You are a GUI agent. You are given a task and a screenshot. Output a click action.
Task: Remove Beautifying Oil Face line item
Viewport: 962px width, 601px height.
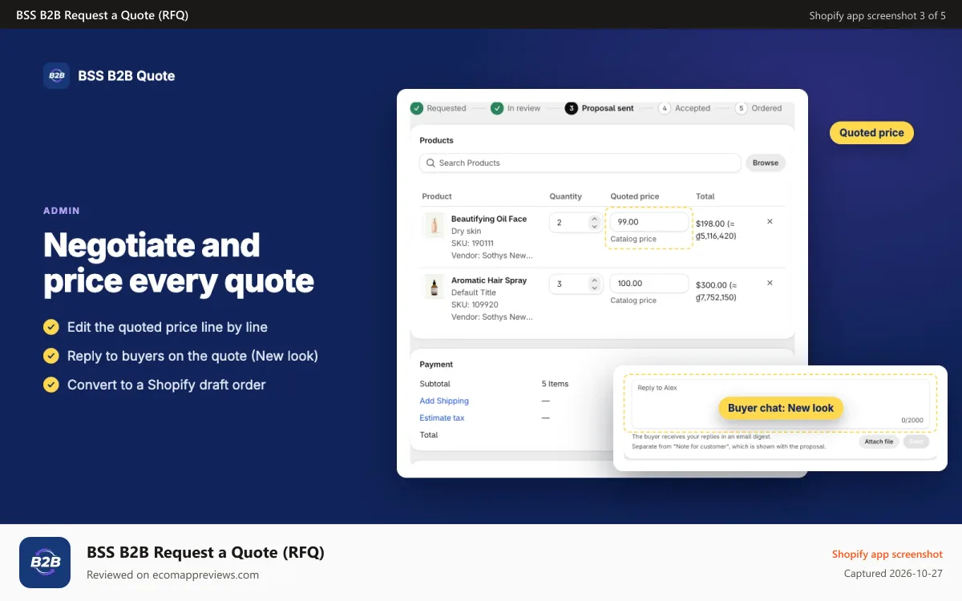pyautogui.click(x=770, y=221)
